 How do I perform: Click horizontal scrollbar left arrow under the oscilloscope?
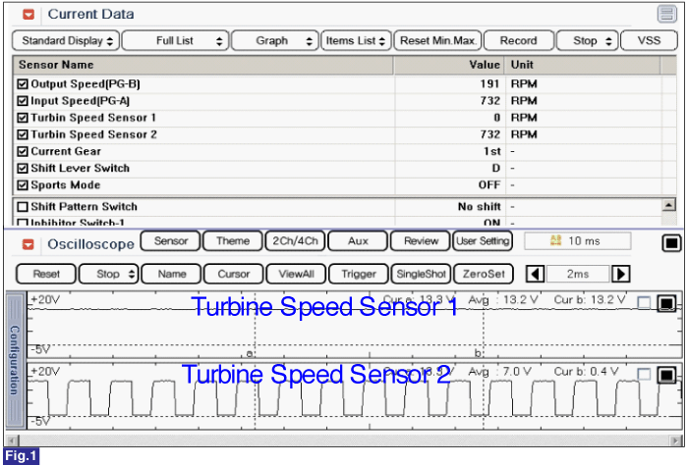(x=12, y=440)
